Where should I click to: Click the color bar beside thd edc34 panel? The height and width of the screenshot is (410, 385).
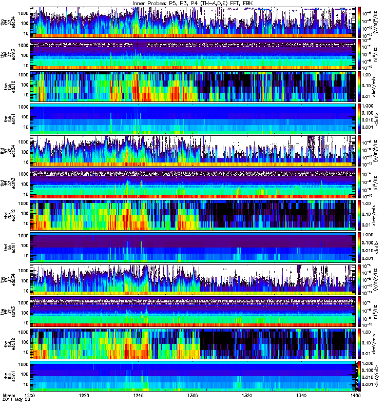tap(359, 151)
